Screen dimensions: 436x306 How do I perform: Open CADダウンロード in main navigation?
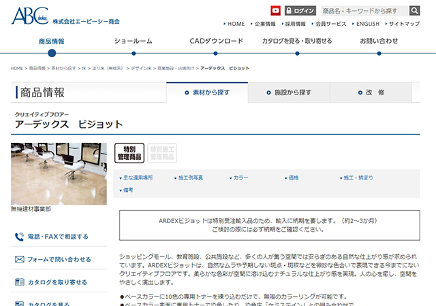click(216, 41)
